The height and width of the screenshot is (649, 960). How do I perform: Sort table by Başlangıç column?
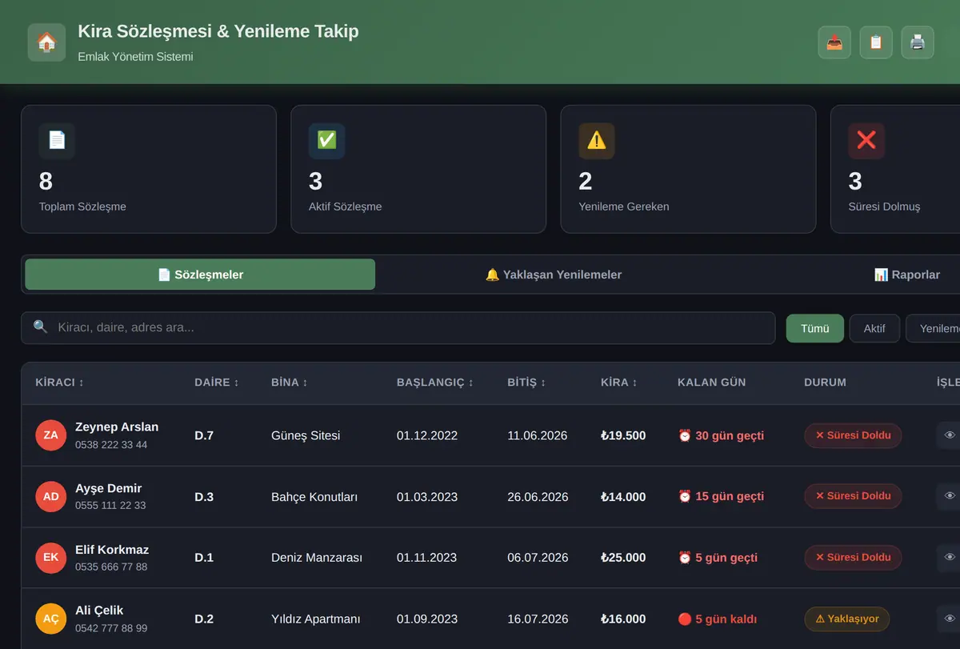click(x=435, y=383)
